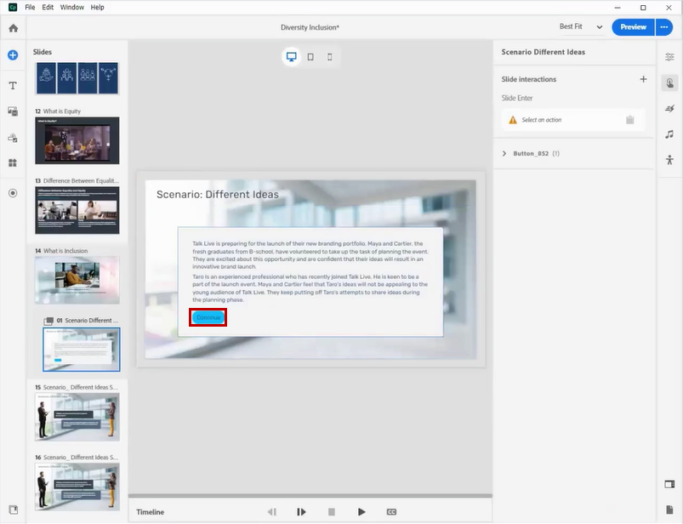Play the timeline
683x524 pixels.
(x=361, y=512)
